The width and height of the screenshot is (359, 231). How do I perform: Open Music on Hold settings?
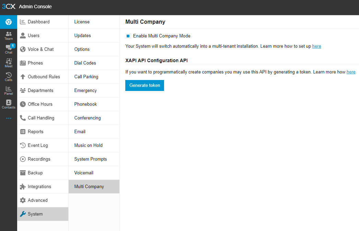pos(94,146)
